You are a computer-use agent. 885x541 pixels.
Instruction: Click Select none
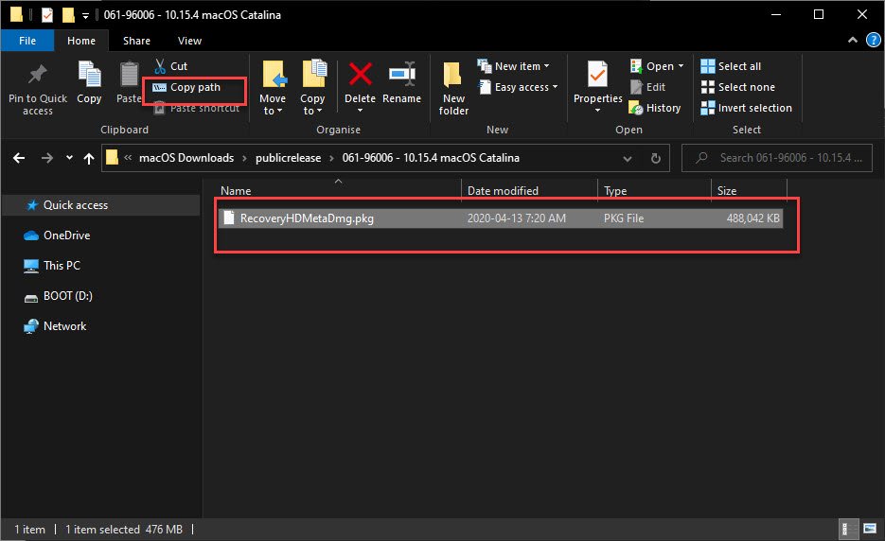738,87
